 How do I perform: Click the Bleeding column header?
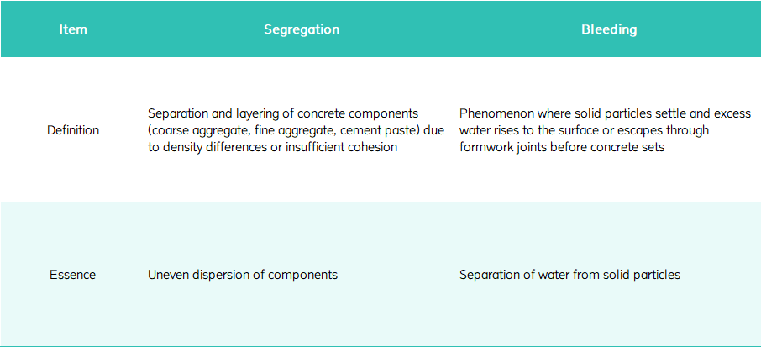pos(609,29)
